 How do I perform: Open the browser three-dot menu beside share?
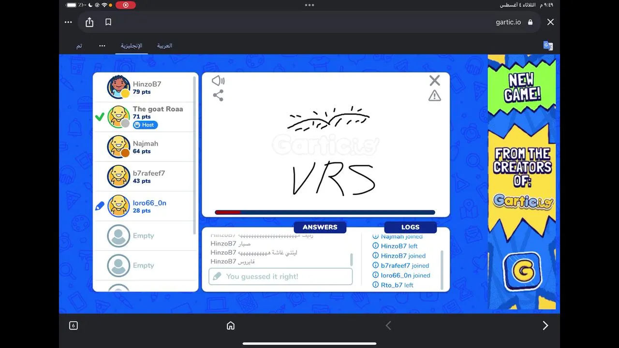pos(68,22)
